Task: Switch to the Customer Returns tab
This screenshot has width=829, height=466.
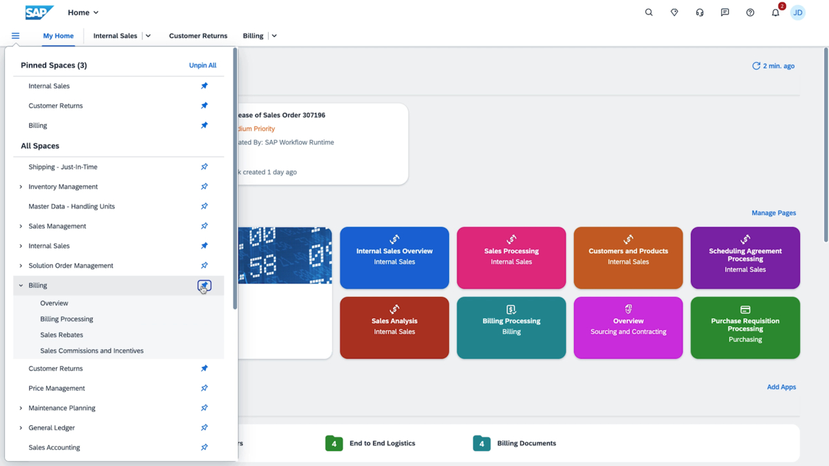Action: pos(198,36)
